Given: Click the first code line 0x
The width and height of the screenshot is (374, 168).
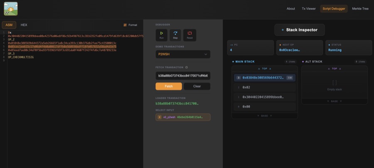Looking at the screenshot, I should (10, 32).
